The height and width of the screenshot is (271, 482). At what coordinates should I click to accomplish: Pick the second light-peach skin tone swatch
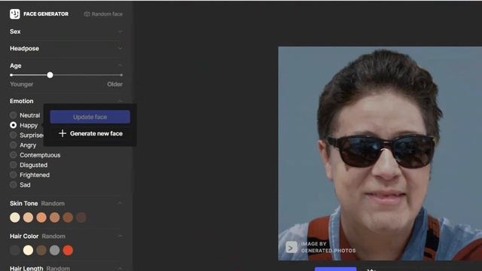pos(28,218)
